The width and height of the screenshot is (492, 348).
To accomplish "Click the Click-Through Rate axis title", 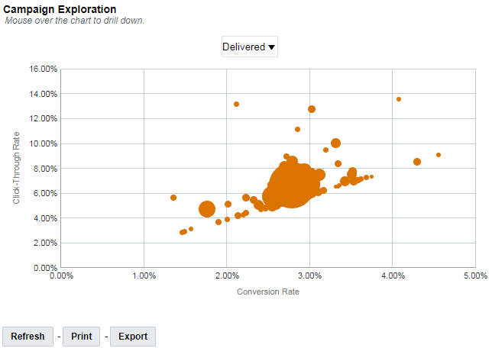I will coord(16,168).
